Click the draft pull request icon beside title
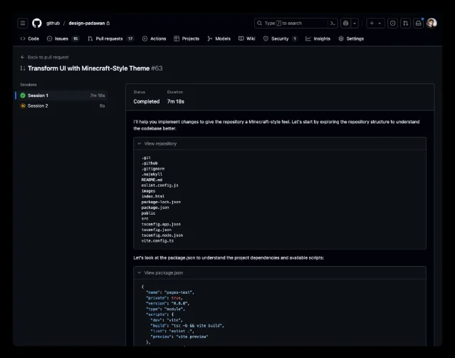This screenshot has height=358, width=455. [x=23, y=68]
